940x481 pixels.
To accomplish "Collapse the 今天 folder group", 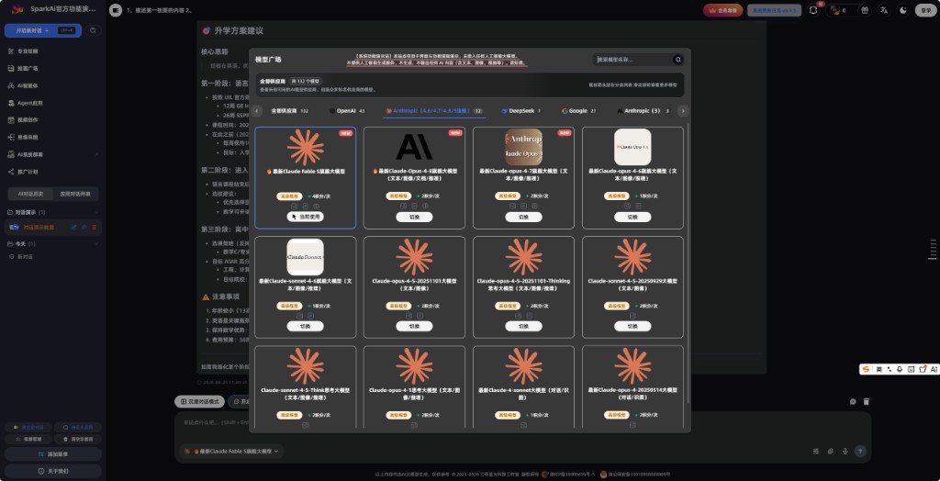I will (96, 244).
